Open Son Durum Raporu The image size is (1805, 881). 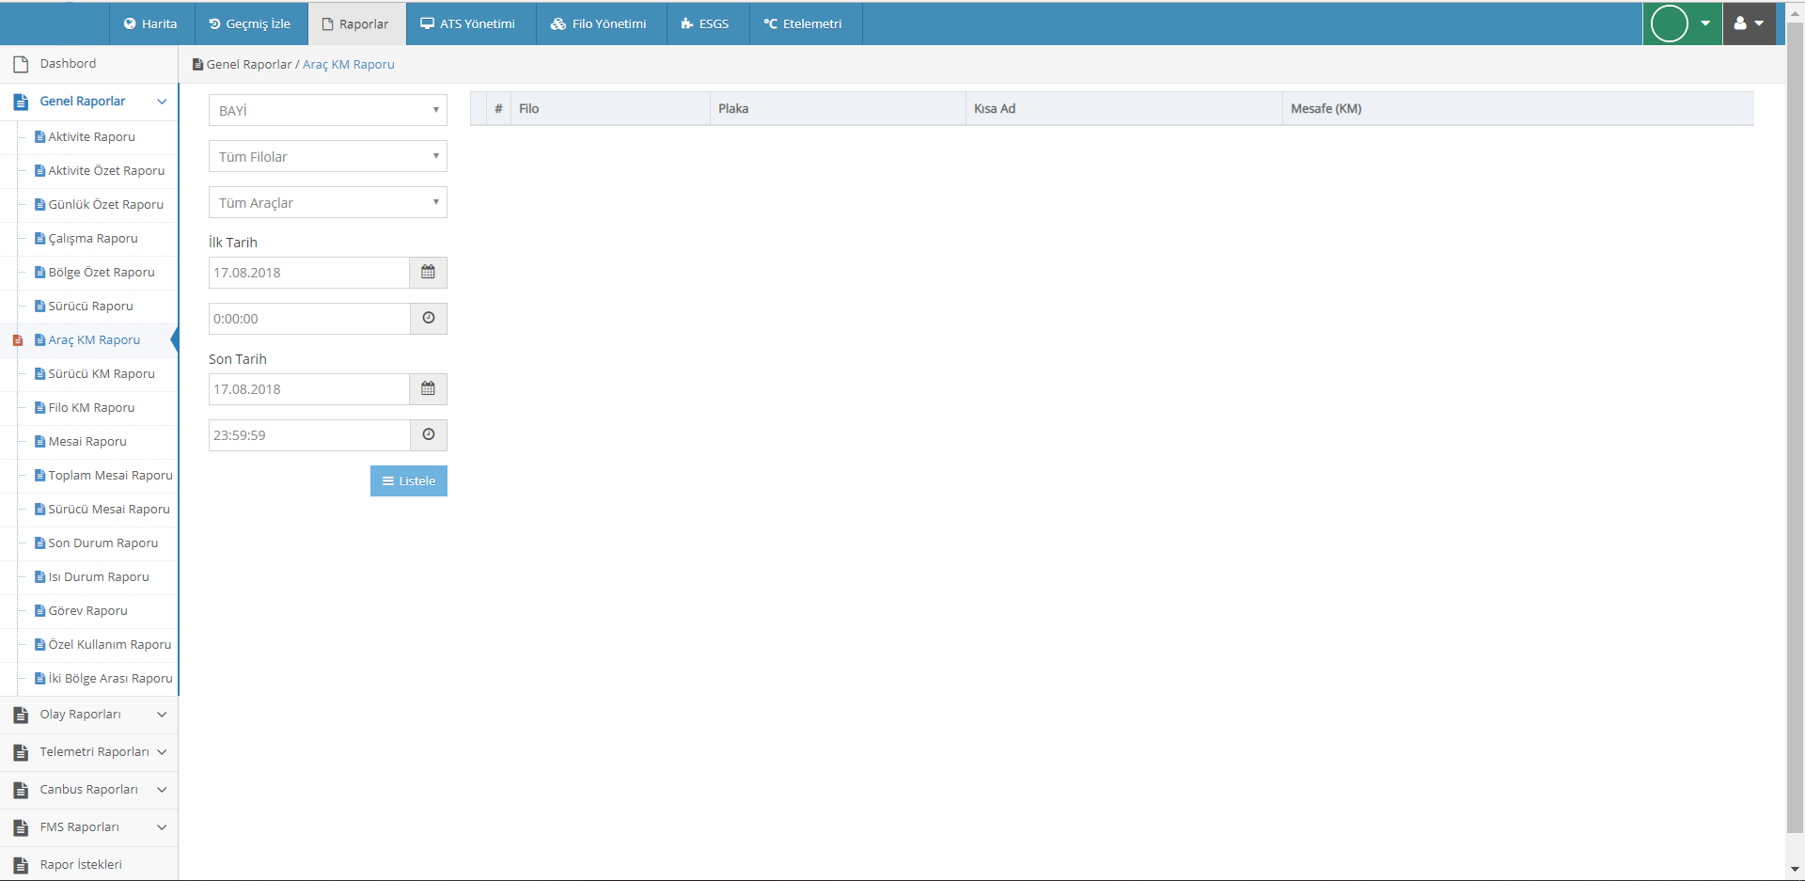(103, 543)
